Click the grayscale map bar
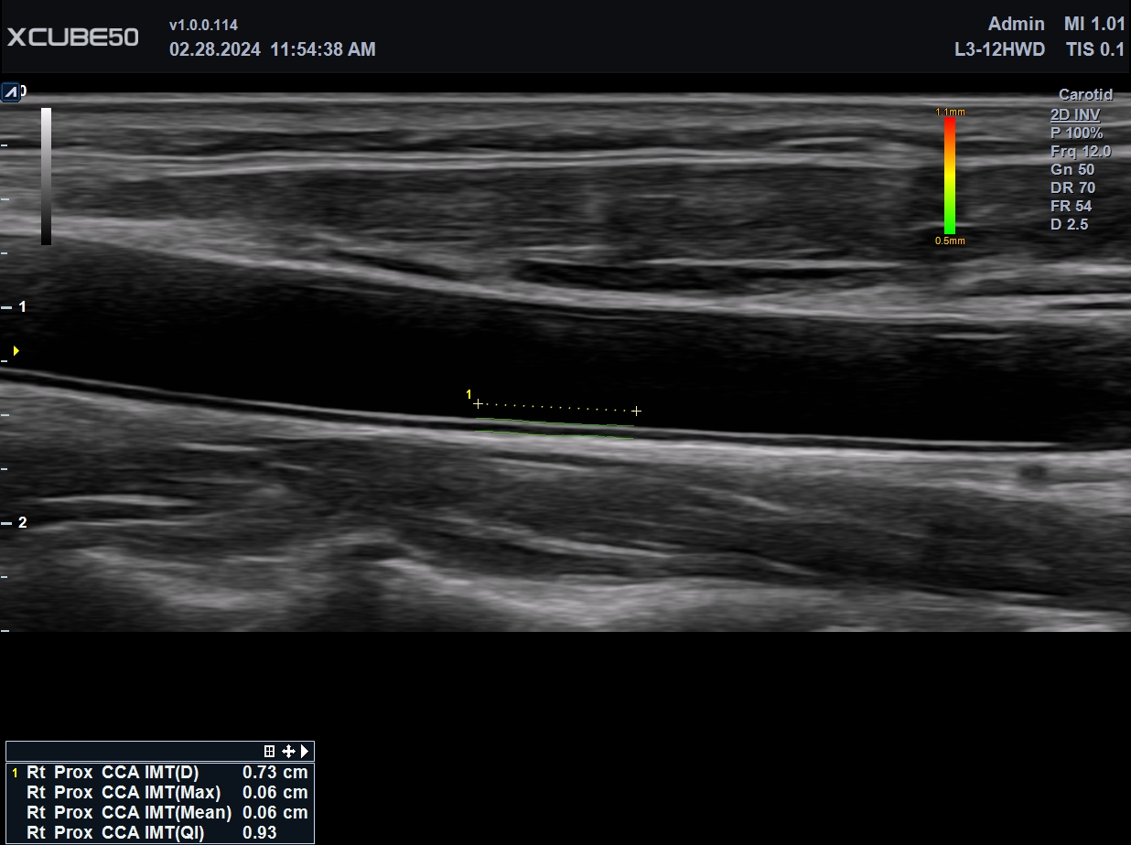 pyautogui.click(x=46, y=176)
